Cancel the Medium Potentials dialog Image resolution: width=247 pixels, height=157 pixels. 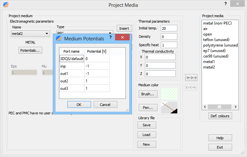tap(105, 105)
